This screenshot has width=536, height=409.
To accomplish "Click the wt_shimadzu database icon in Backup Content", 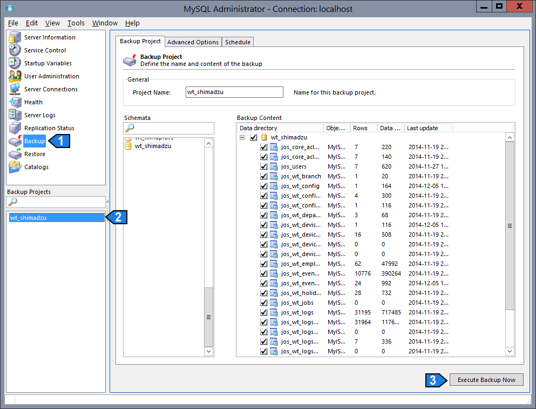I will [264, 137].
